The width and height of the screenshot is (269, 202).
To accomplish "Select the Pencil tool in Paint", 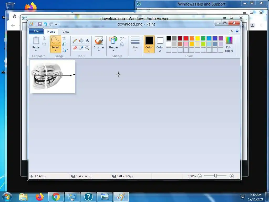I will [75, 41].
